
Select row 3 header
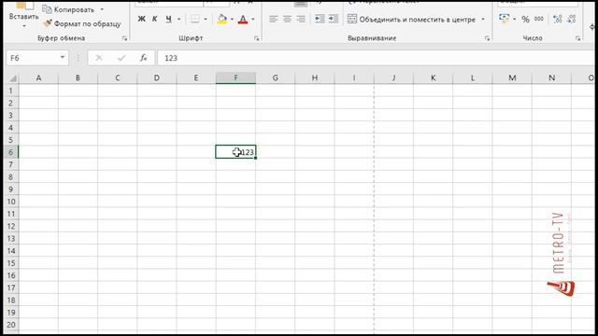click(11, 115)
